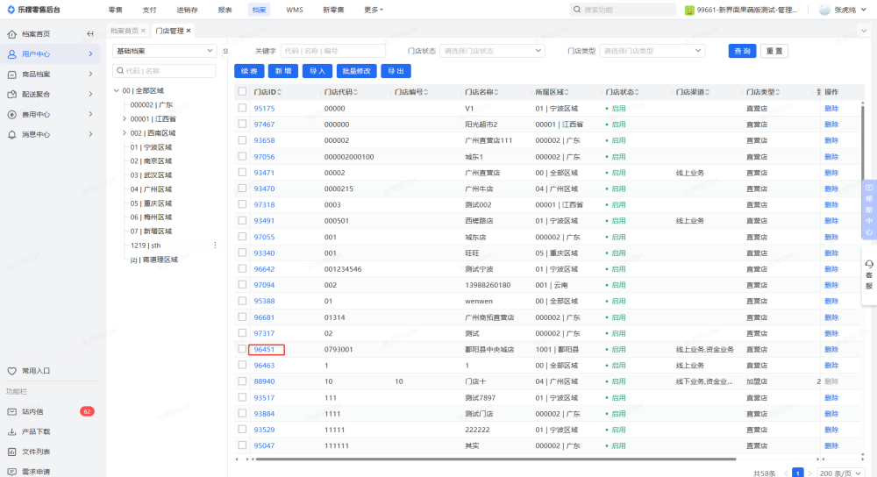Open the 常用入口 heart icon

pyautogui.click(x=12, y=371)
